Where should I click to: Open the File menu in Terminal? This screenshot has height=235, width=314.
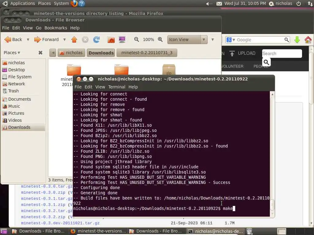pyautogui.click(x=78, y=87)
